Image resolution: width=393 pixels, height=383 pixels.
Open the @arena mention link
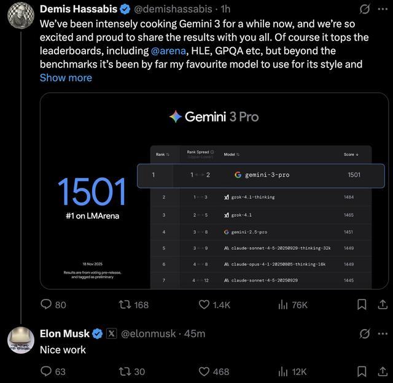pyautogui.click(x=168, y=50)
